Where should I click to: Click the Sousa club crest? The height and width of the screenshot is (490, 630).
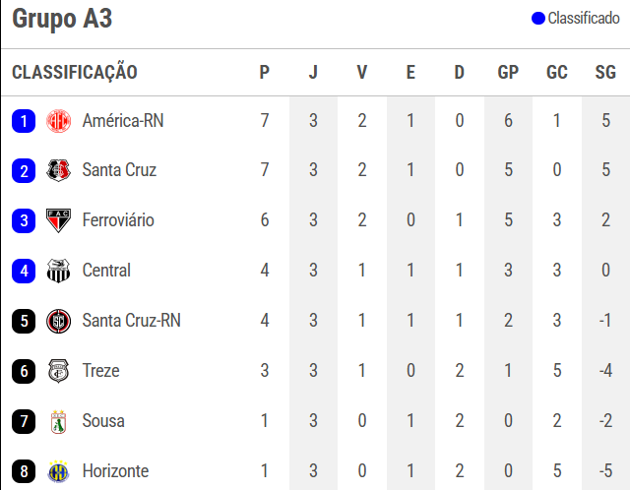(x=59, y=422)
